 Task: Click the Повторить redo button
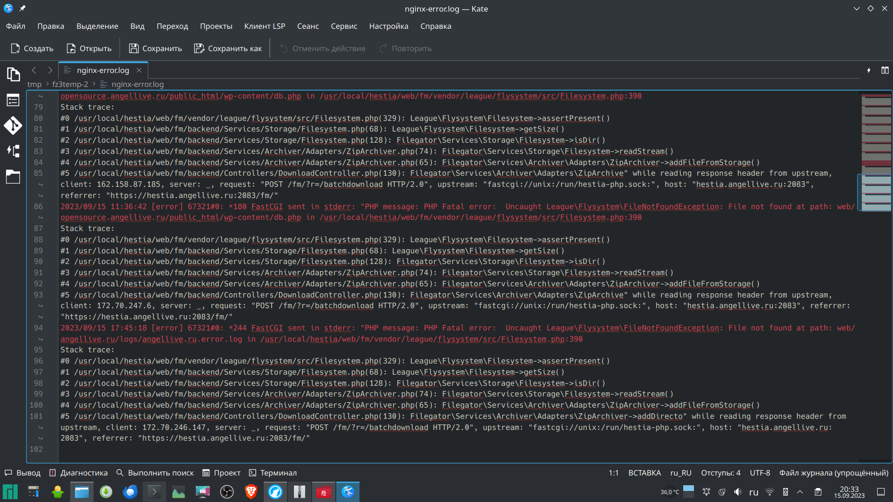click(x=405, y=48)
